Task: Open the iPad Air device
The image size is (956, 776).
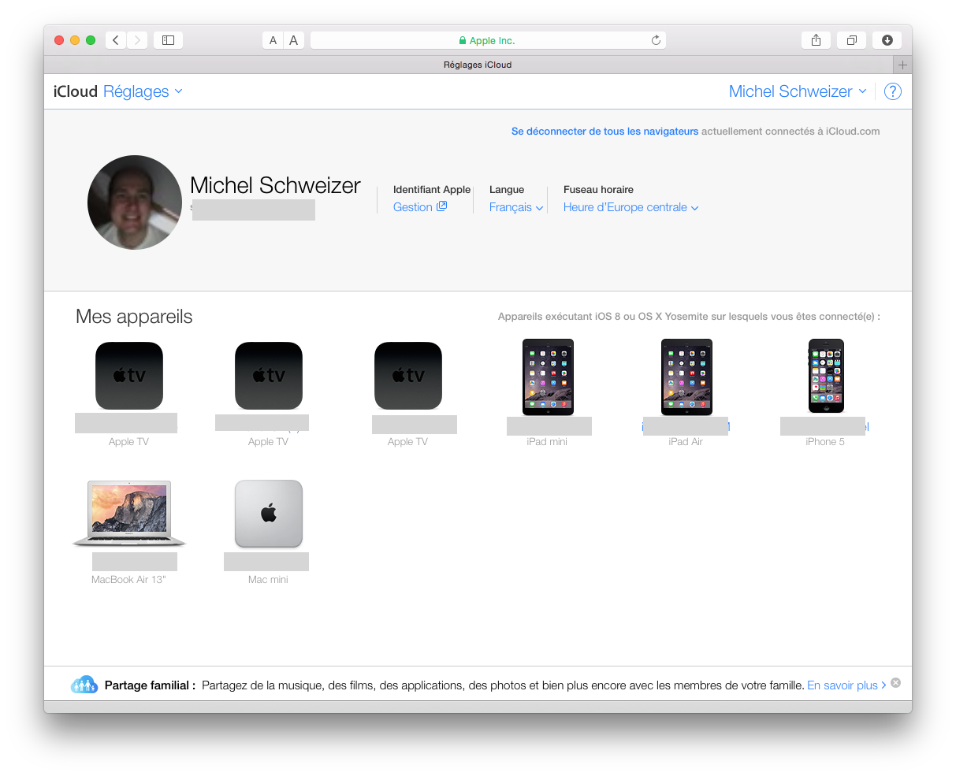Action: (686, 377)
